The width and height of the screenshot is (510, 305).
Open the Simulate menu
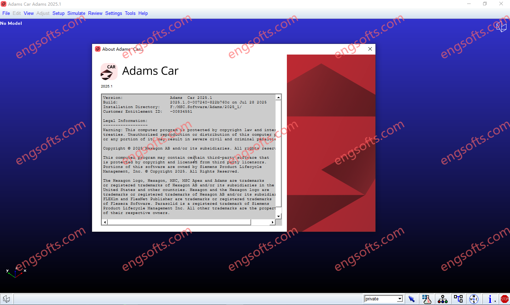(76, 13)
